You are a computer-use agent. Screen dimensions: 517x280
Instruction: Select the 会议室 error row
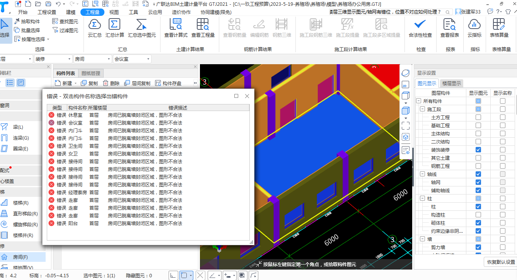click(148, 123)
